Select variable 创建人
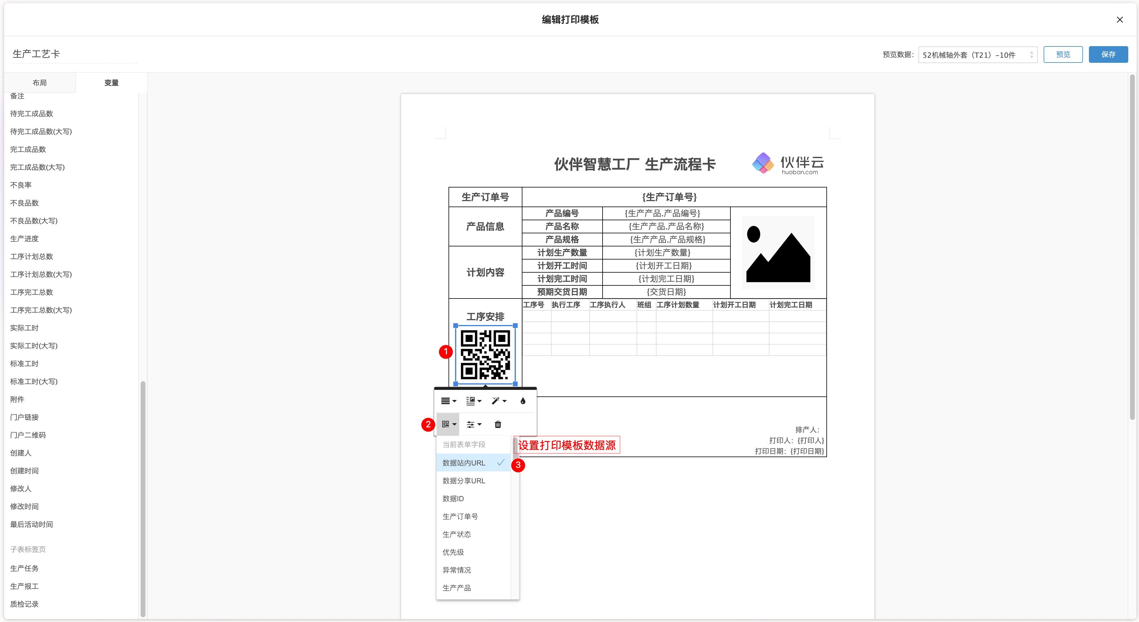Viewport: 1139px width, 622px height. [x=21, y=453]
